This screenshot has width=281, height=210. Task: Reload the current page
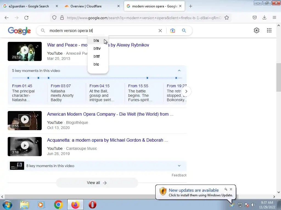point(26,18)
